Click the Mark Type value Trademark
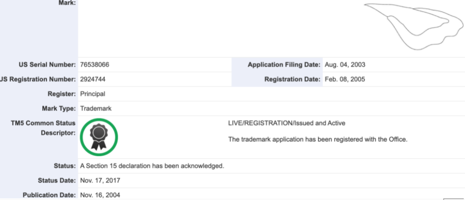Image resolution: width=465 pixels, height=200 pixels. [96, 109]
